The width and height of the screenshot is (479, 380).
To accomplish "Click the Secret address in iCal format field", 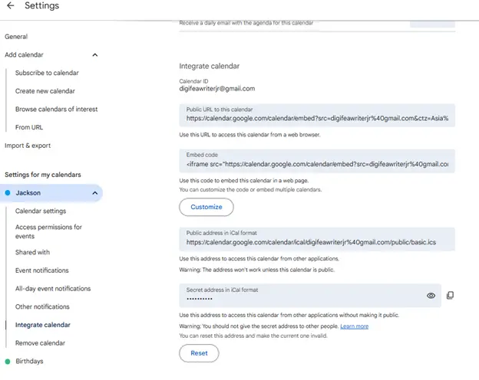I will [310, 296].
